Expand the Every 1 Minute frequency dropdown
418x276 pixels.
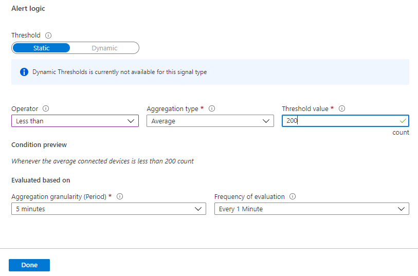(x=311, y=209)
